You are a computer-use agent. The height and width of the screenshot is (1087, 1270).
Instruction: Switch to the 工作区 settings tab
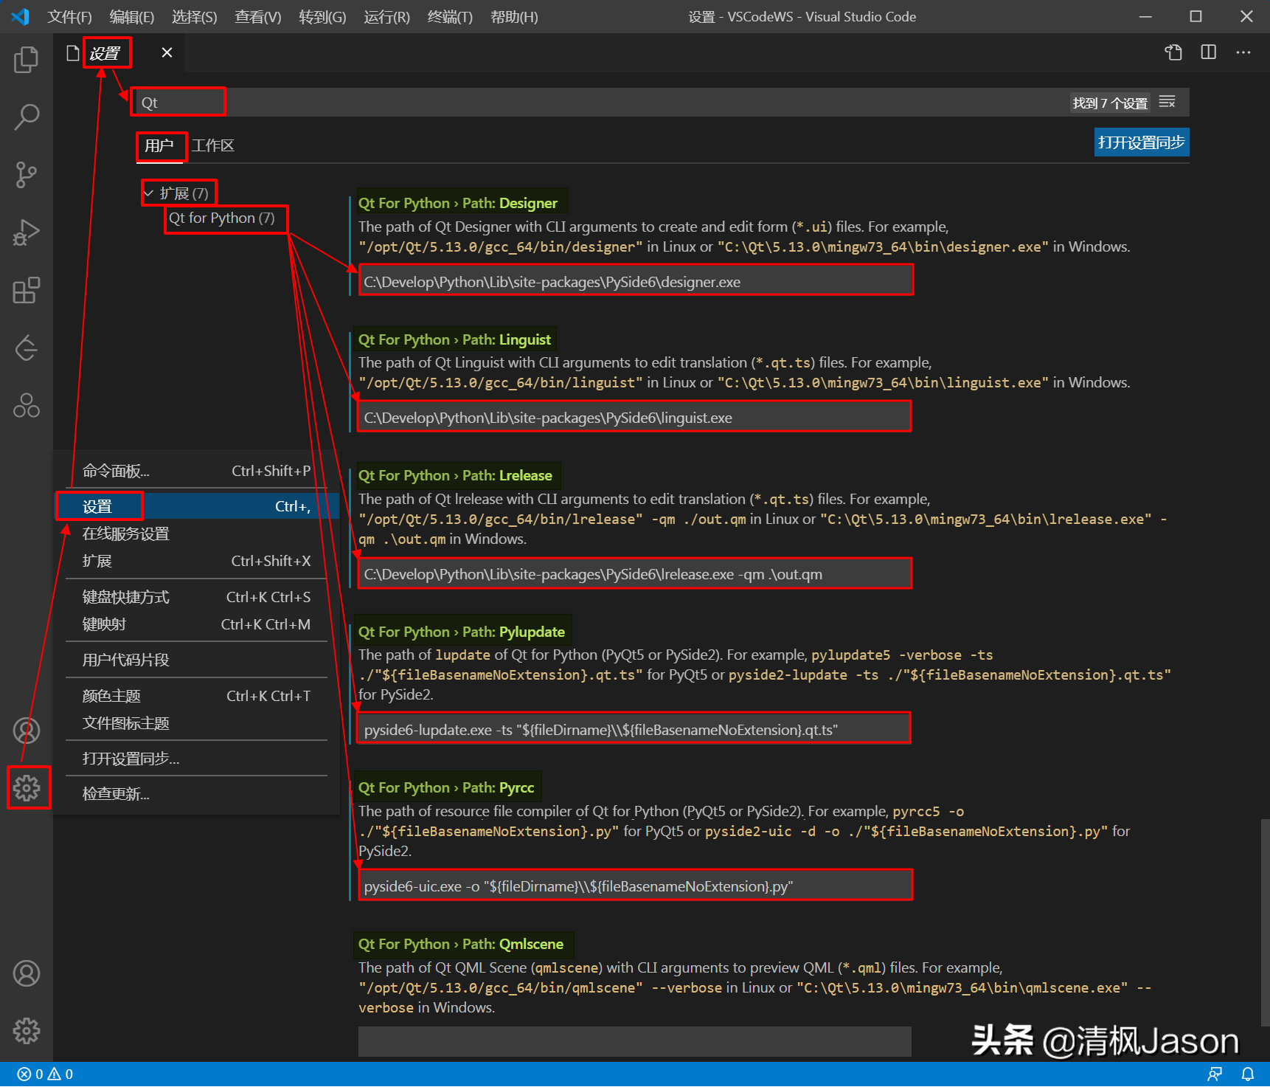pyautogui.click(x=213, y=145)
